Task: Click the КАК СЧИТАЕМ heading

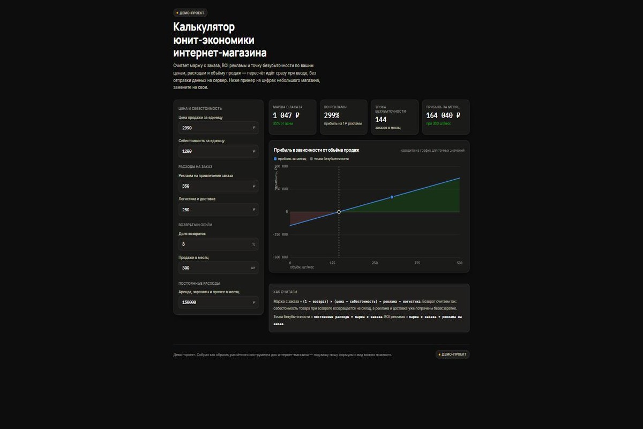Action: [285, 292]
